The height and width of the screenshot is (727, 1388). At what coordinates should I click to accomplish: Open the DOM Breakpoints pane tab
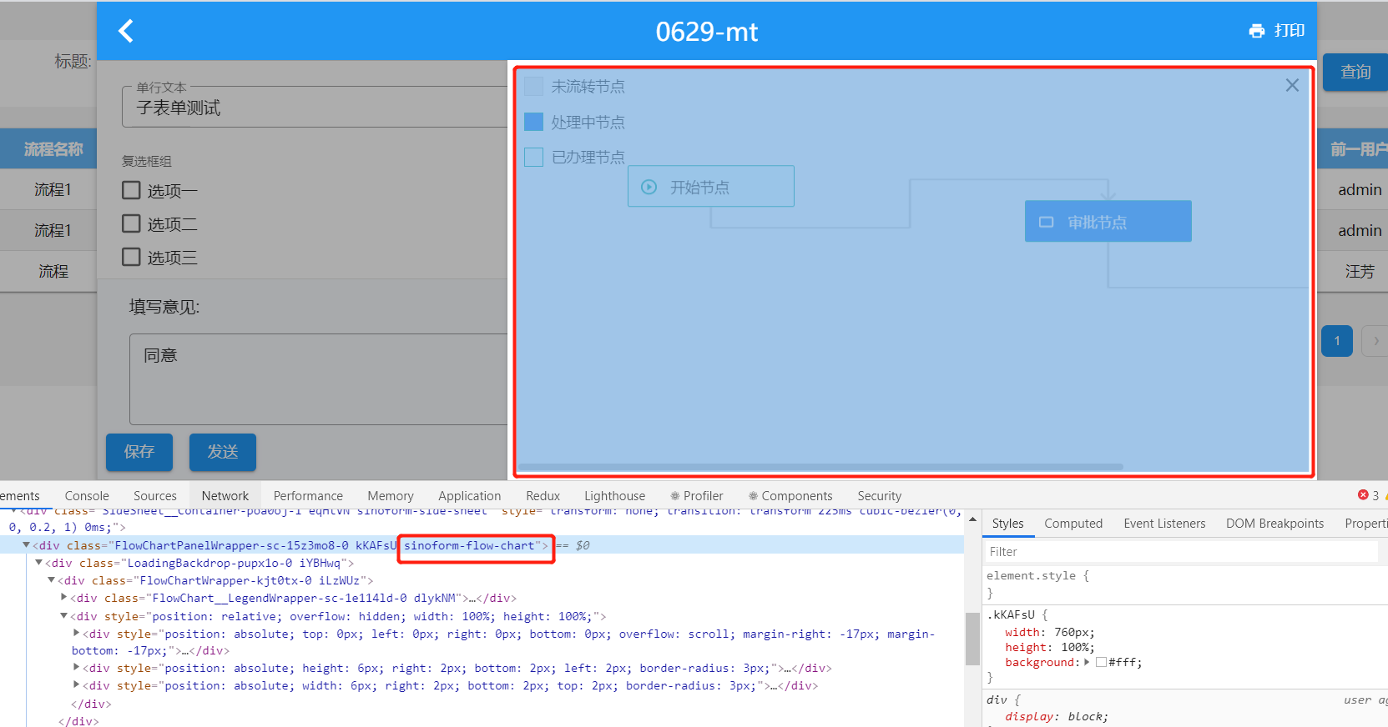point(1274,524)
